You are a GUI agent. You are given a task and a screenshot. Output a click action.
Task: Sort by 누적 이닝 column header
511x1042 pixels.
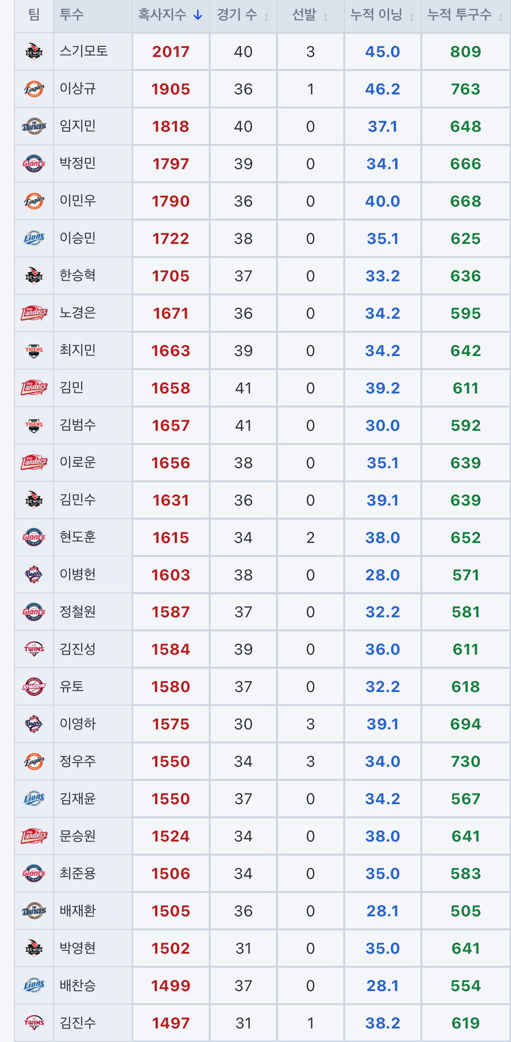(383, 15)
